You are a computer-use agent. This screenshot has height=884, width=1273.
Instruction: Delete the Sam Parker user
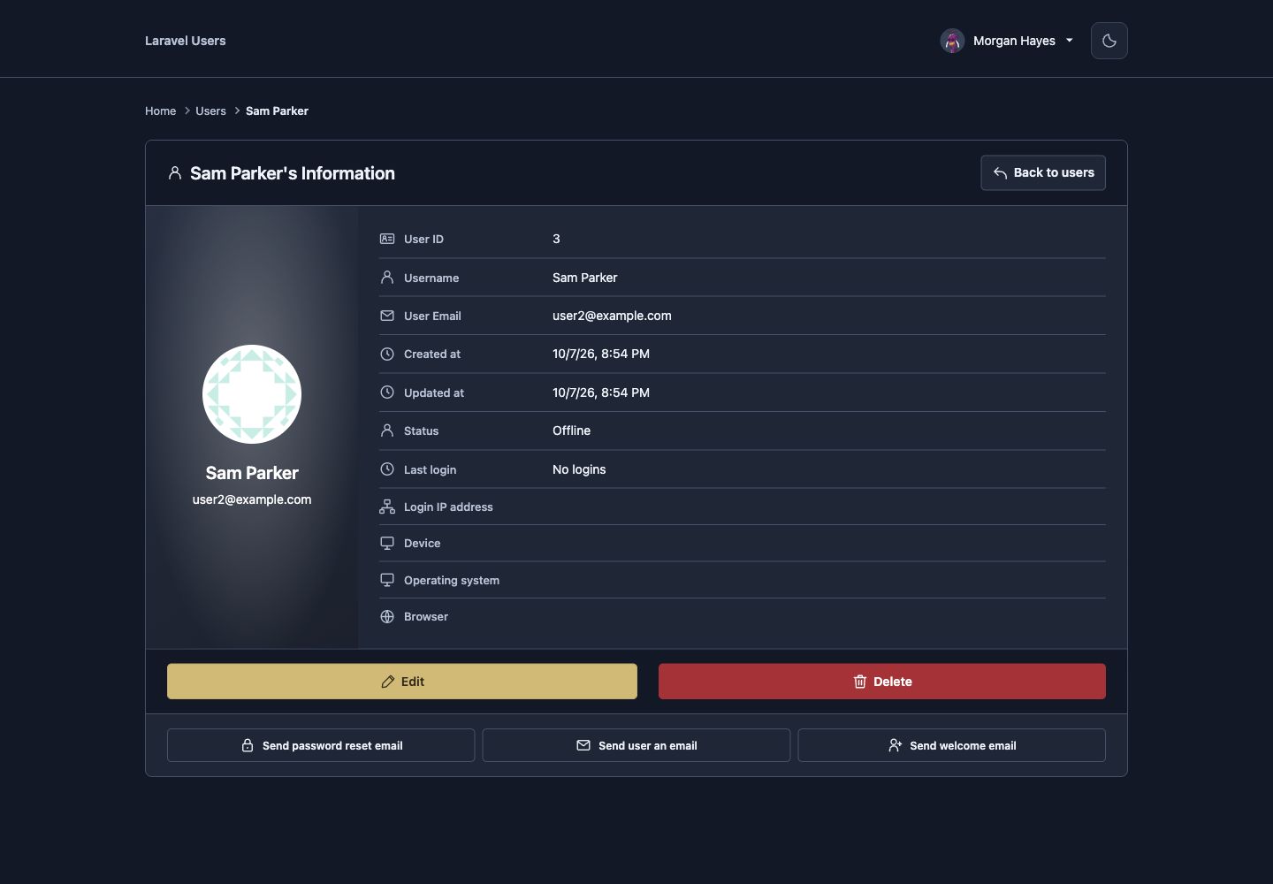tap(882, 682)
